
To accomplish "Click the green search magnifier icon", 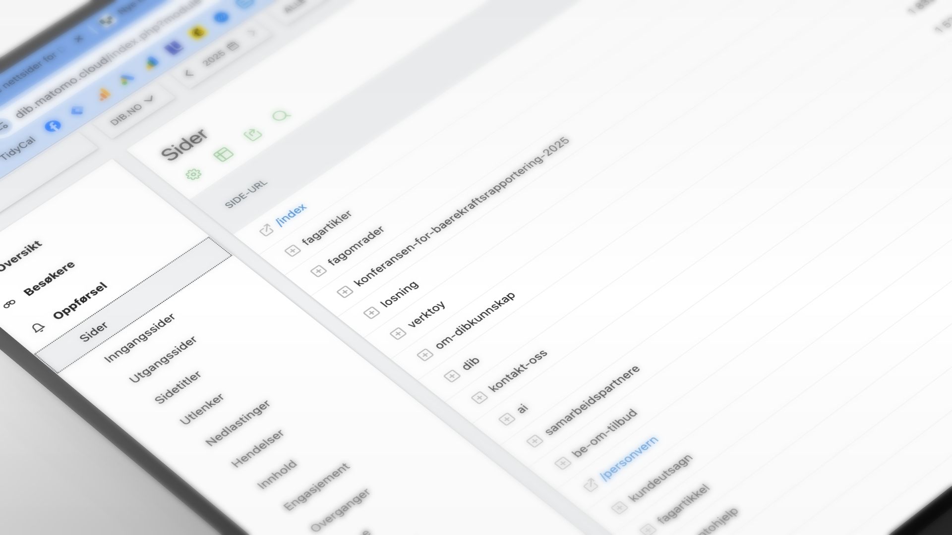I will (282, 116).
